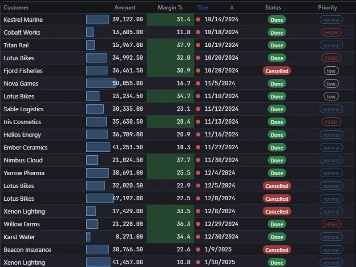Viewport: 356px width, 267px height.
Task: Click the amount 13,685.00
Action: click(x=128, y=32)
